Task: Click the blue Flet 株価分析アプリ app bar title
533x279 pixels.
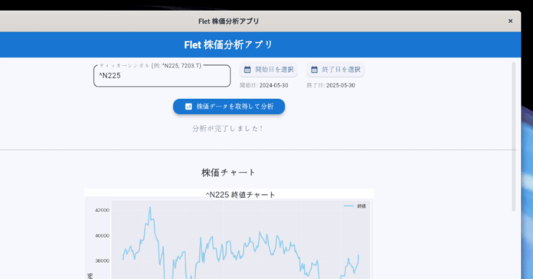Action: point(228,45)
